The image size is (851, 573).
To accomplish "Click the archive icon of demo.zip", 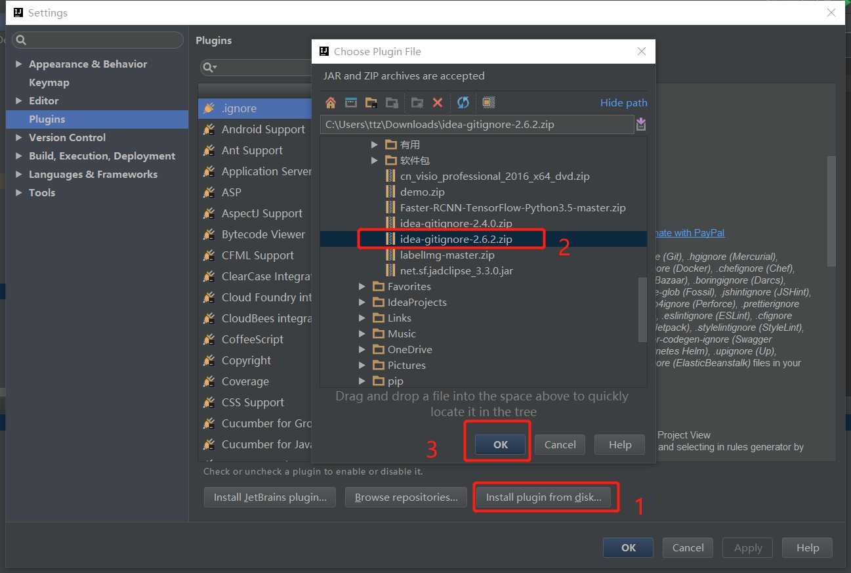I will [x=390, y=192].
